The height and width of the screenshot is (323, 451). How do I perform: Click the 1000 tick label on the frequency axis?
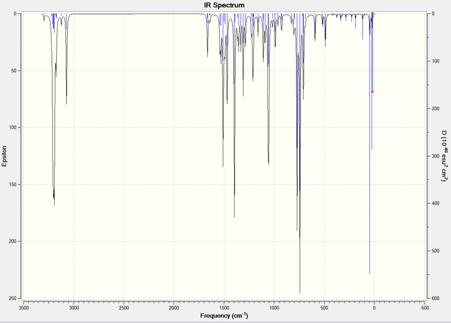[x=274, y=308]
